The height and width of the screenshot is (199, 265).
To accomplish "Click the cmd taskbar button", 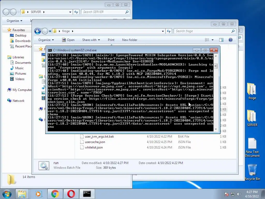I will coord(87,194).
